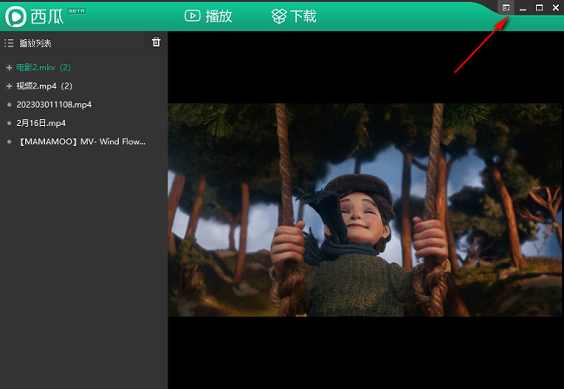
Task: Close the Xigua player window
Action: point(554,8)
